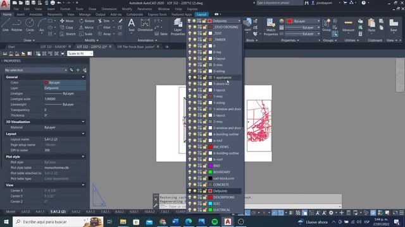Click the green BOUNDARY layer color swatch
Viewport: 405px width, 227px height.
click(x=210, y=172)
